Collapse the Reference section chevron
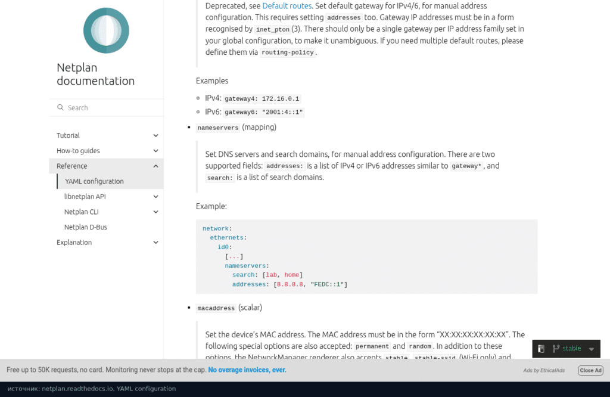Viewport: 610px width, 397px height. [155, 166]
